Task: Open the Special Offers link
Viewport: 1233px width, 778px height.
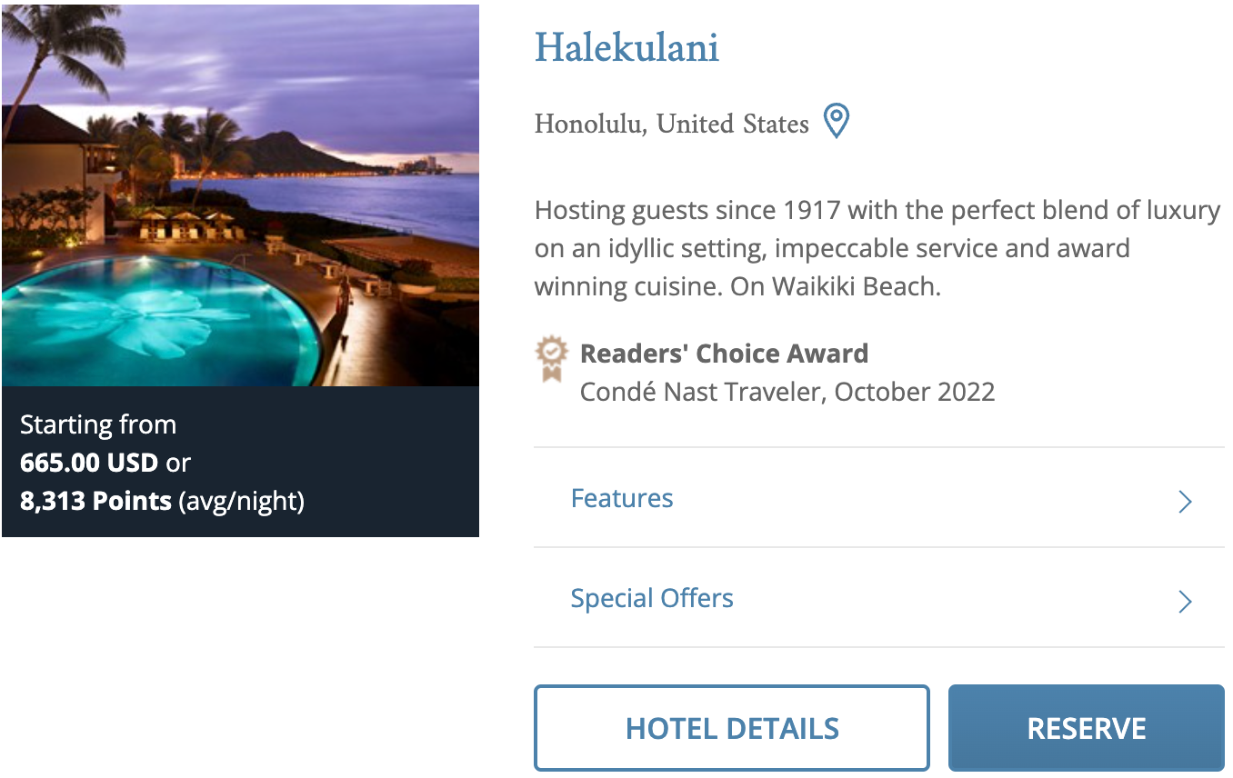Action: coord(652,598)
